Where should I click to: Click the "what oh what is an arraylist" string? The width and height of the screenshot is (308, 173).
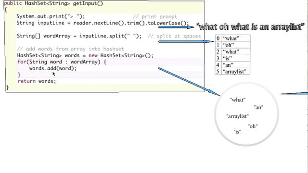(250, 27)
